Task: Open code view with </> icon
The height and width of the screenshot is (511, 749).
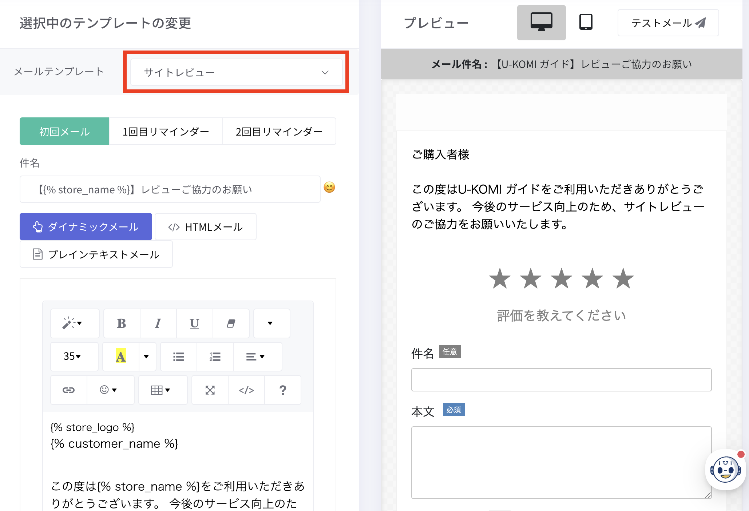Action: tap(246, 390)
